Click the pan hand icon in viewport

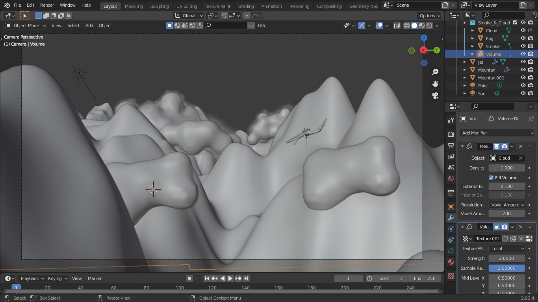pos(435,84)
